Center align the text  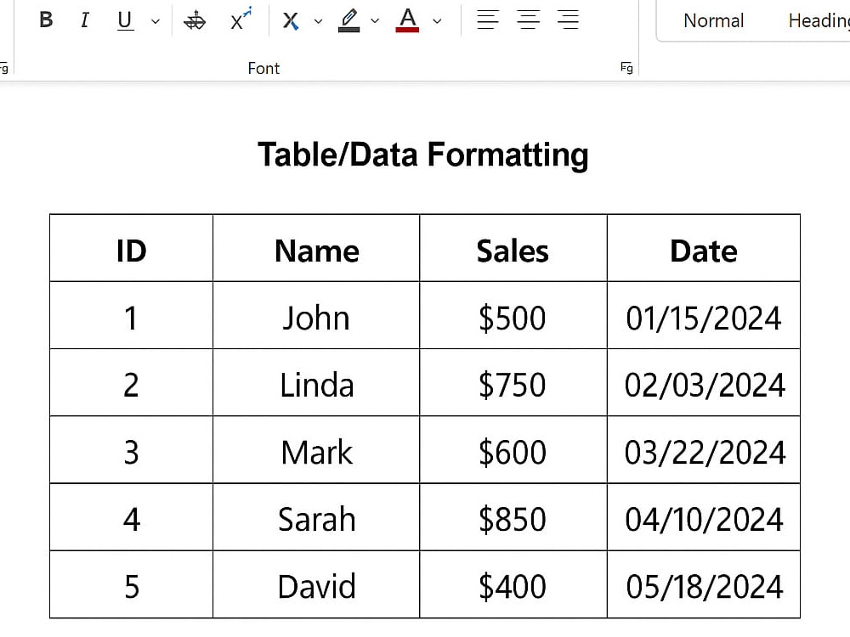(528, 20)
